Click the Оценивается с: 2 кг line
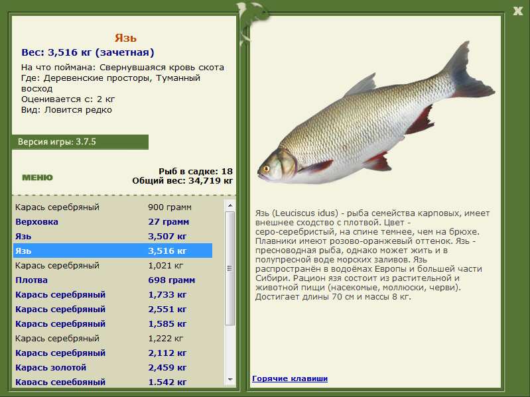This screenshot has width=530, height=397. [x=68, y=99]
